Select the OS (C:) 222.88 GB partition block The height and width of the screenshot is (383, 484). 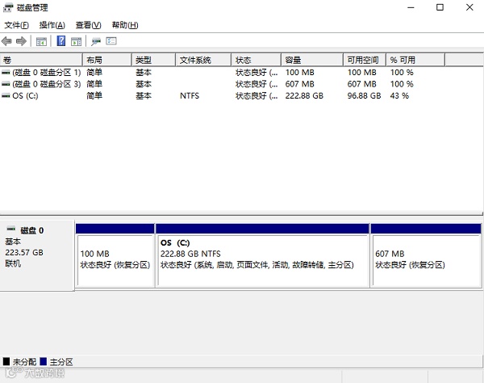point(262,255)
